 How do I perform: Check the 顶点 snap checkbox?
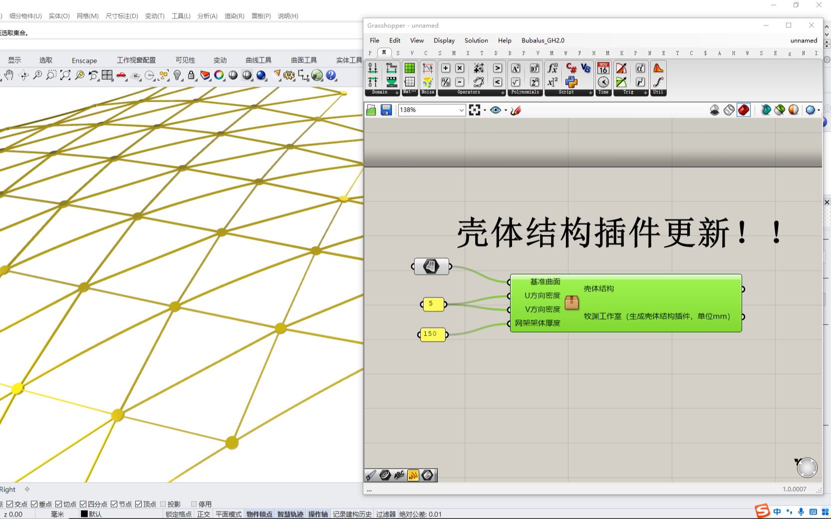(138, 504)
